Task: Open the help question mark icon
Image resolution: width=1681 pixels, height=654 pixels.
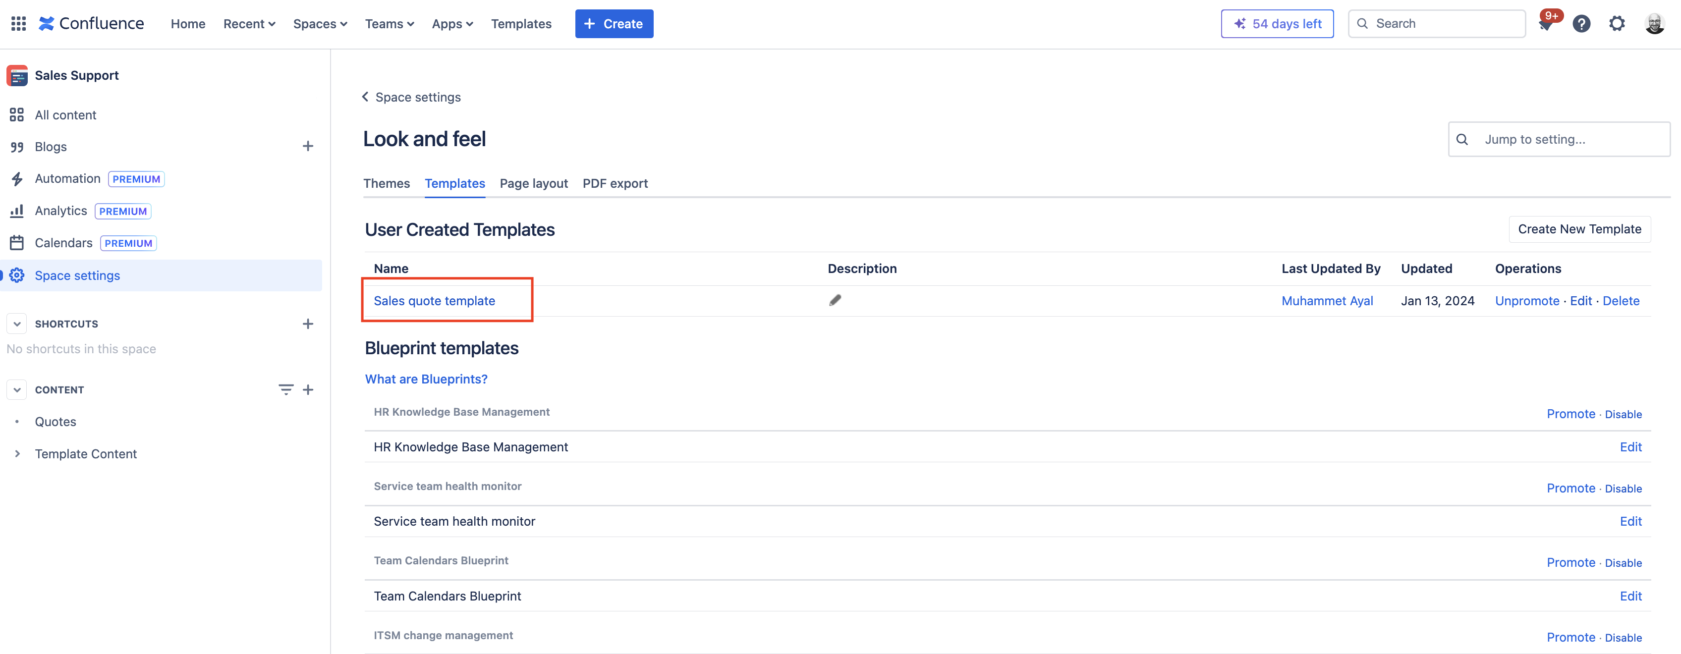Action: (x=1581, y=24)
